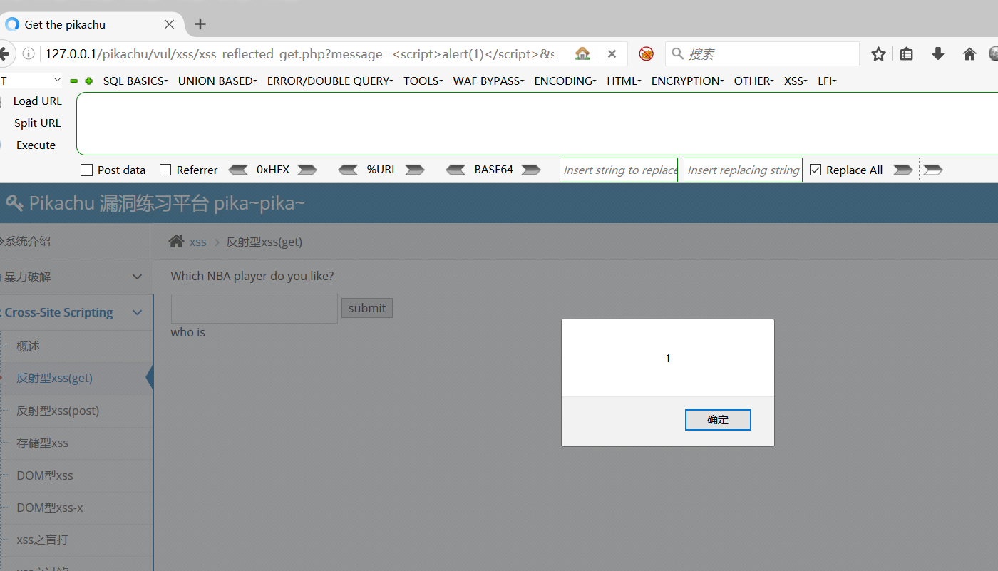This screenshot has width=998, height=571.
Task: Open the HackBar select box at left
Action: coord(31,81)
